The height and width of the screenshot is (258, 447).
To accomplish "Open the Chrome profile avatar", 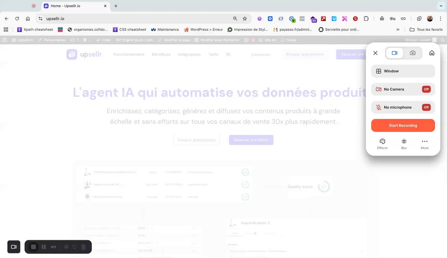I will [430, 19].
